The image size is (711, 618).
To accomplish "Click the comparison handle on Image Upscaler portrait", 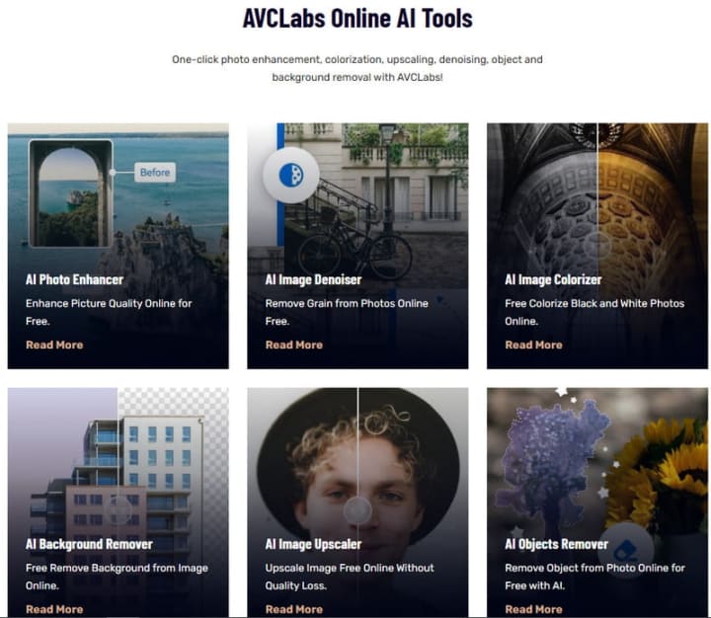I will [x=357, y=510].
